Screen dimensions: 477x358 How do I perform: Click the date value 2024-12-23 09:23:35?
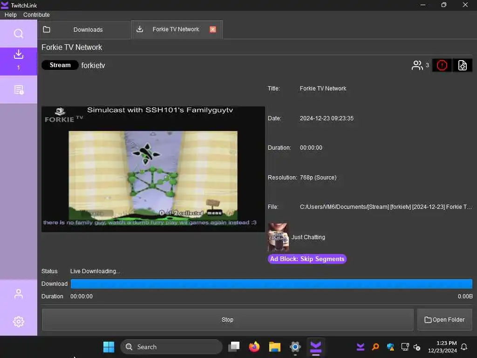327,118
